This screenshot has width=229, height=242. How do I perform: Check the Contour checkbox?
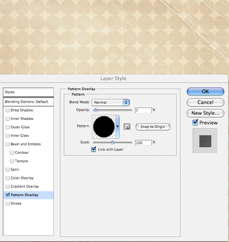12,153
